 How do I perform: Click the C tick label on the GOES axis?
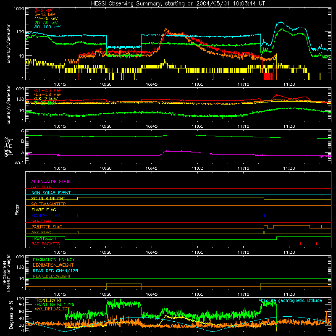pos(23,131)
